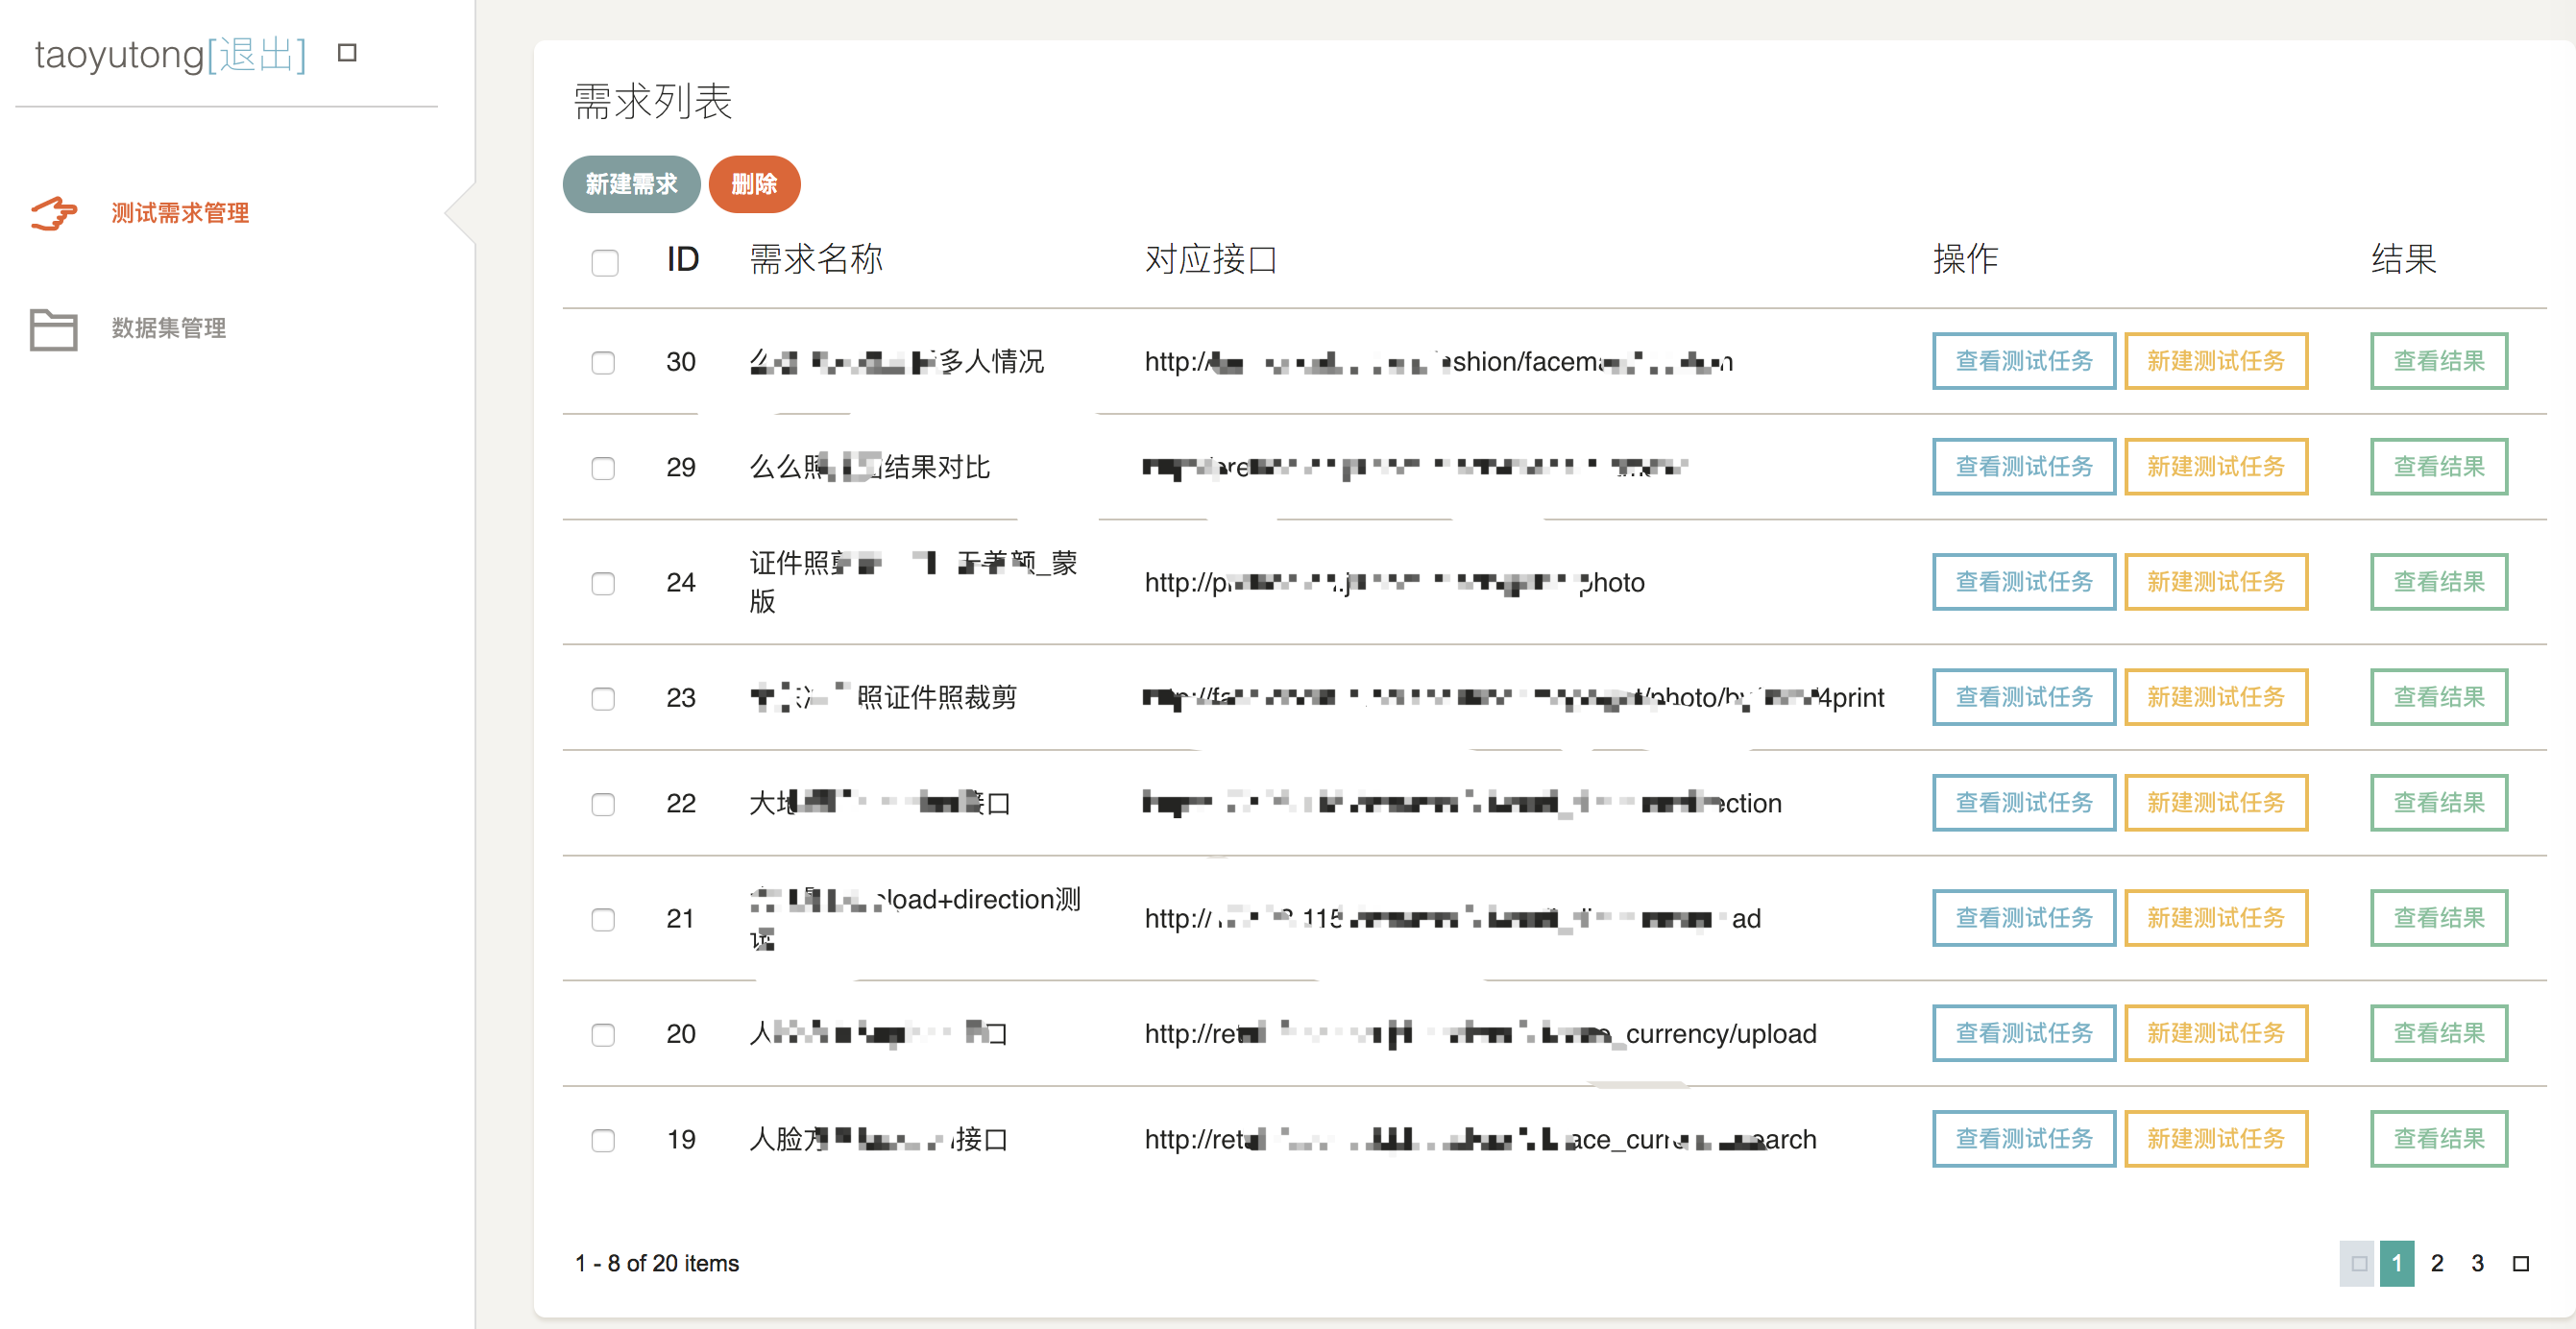The height and width of the screenshot is (1329, 2576).
Task: Click 查看测试任务 for row ID 20
Action: coord(2024,1033)
